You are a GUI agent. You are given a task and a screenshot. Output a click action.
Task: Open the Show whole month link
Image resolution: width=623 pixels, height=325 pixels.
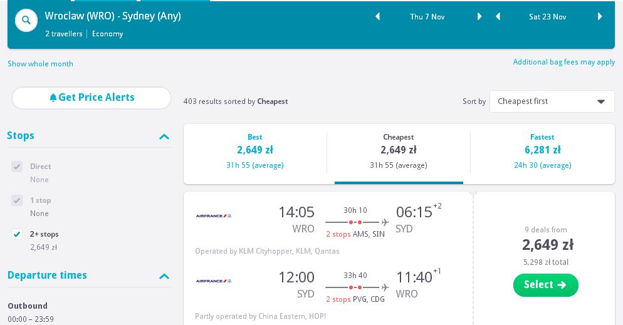point(41,64)
